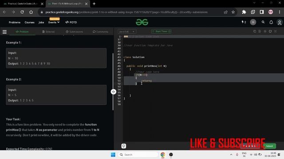Open the POTD link
Image resolution: width=284 pixels, height=159 pixels.
[x=71, y=23]
